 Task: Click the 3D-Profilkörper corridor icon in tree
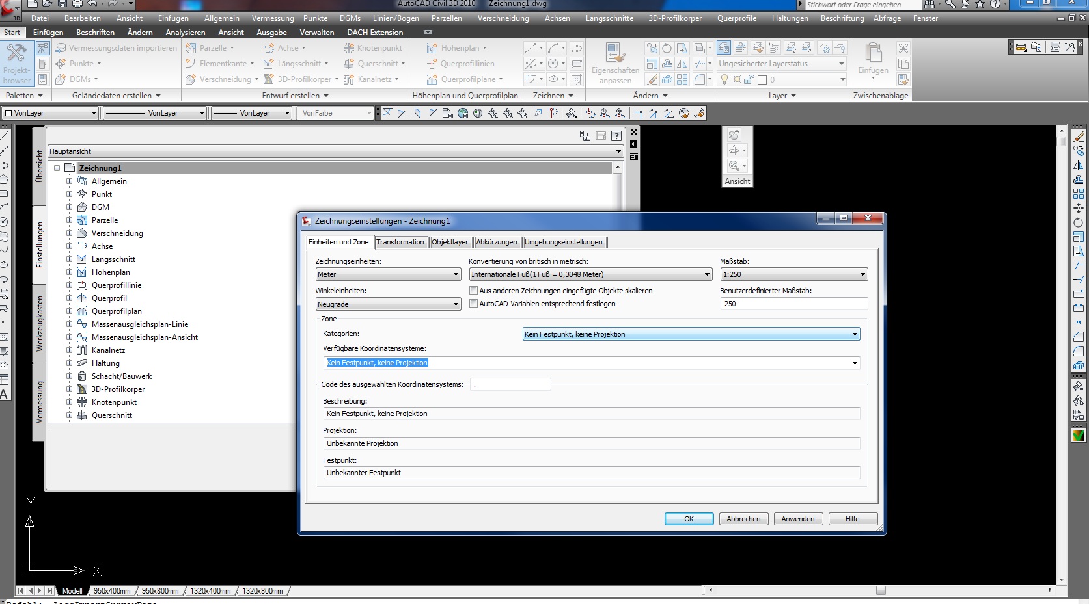click(82, 389)
